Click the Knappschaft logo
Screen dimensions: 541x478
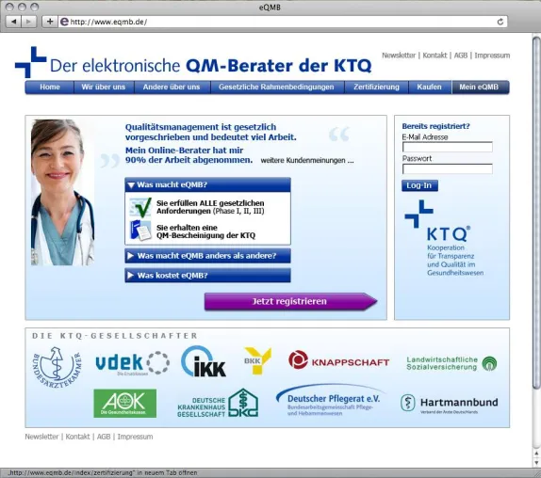pyautogui.click(x=338, y=360)
